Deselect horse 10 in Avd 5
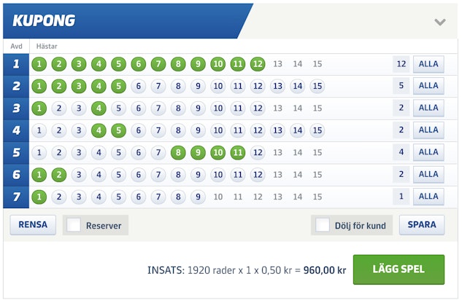Screen dimensions: 462x300 [x=217, y=152]
